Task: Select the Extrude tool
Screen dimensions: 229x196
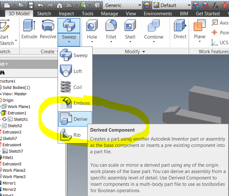Action: (29, 29)
